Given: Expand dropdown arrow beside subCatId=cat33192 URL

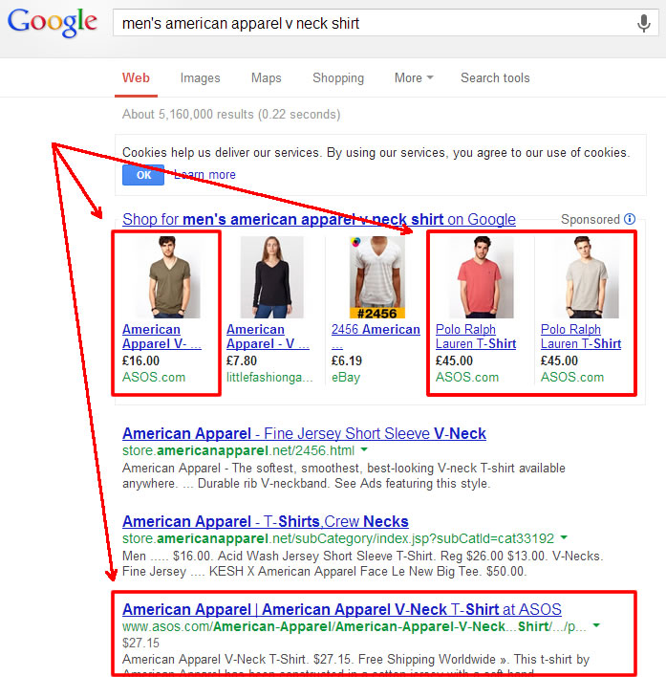Looking at the screenshot, I should (564, 538).
